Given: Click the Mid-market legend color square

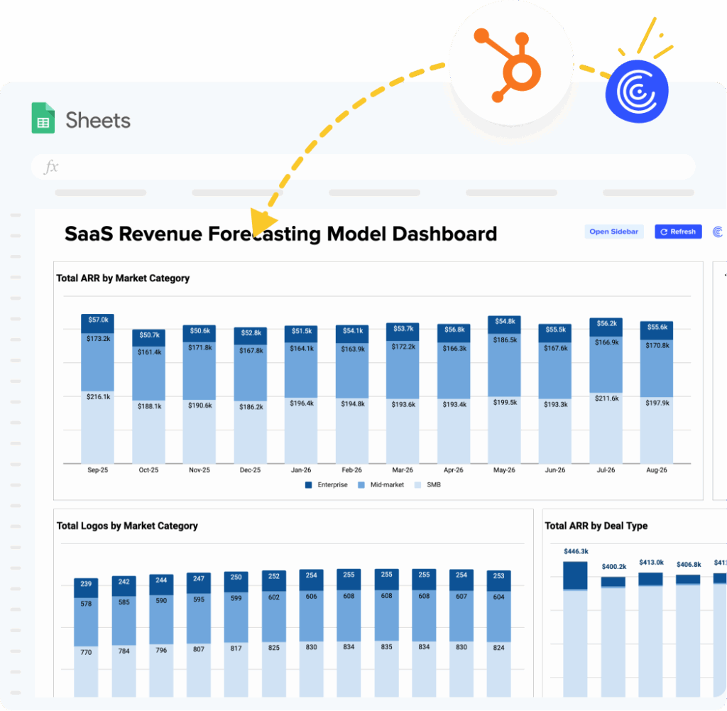Looking at the screenshot, I should (361, 484).
